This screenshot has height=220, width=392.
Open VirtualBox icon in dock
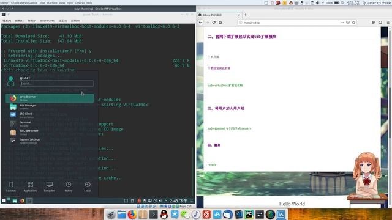click(x=281, y=215)
